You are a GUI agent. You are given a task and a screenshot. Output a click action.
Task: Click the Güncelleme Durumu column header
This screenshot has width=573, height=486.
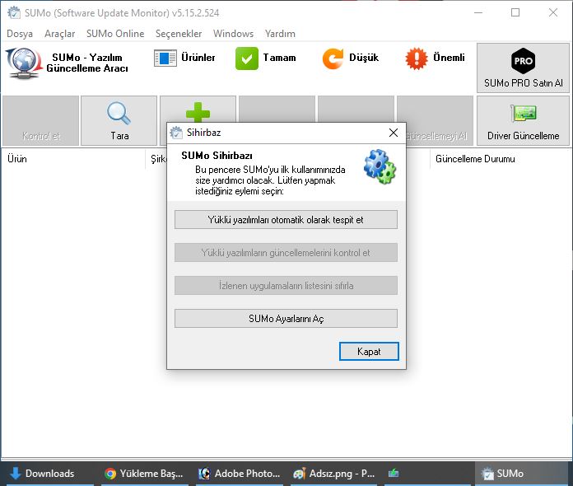point(501,159)
